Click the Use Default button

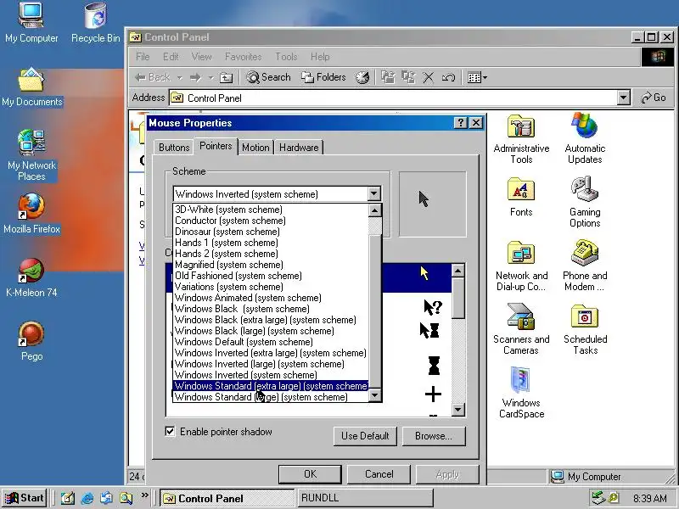pos(365,436)
